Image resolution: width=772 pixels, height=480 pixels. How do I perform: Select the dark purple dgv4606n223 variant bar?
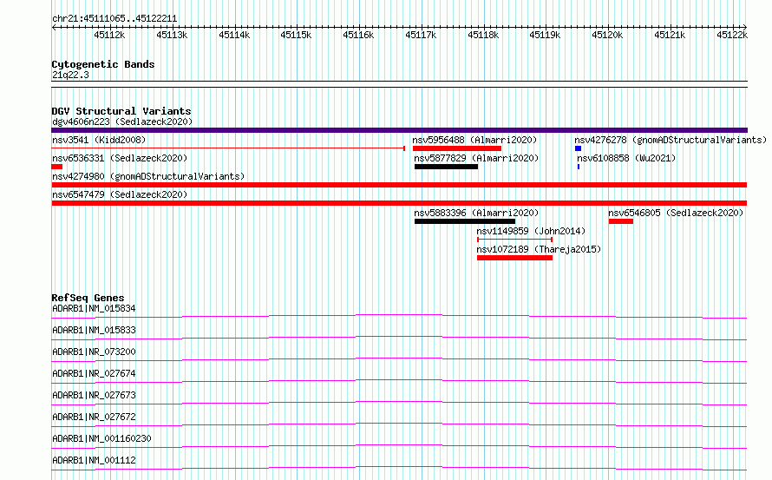point(399,130)
